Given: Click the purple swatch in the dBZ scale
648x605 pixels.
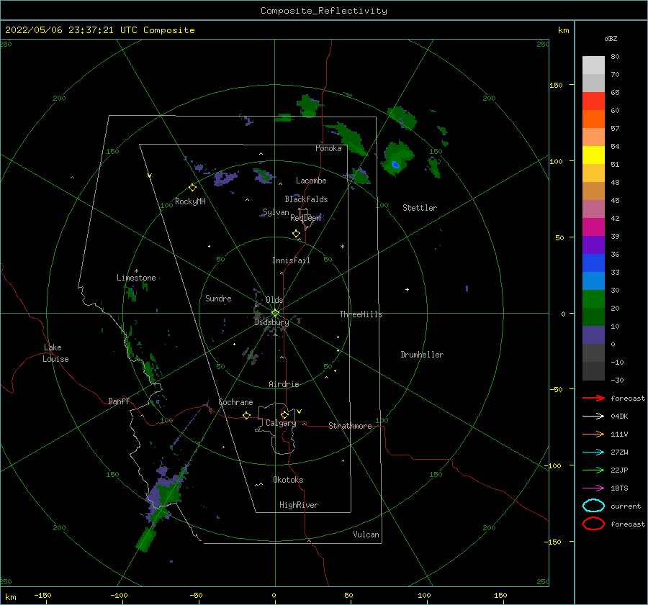Looking at the screenshot, I should tap(593, 245).
